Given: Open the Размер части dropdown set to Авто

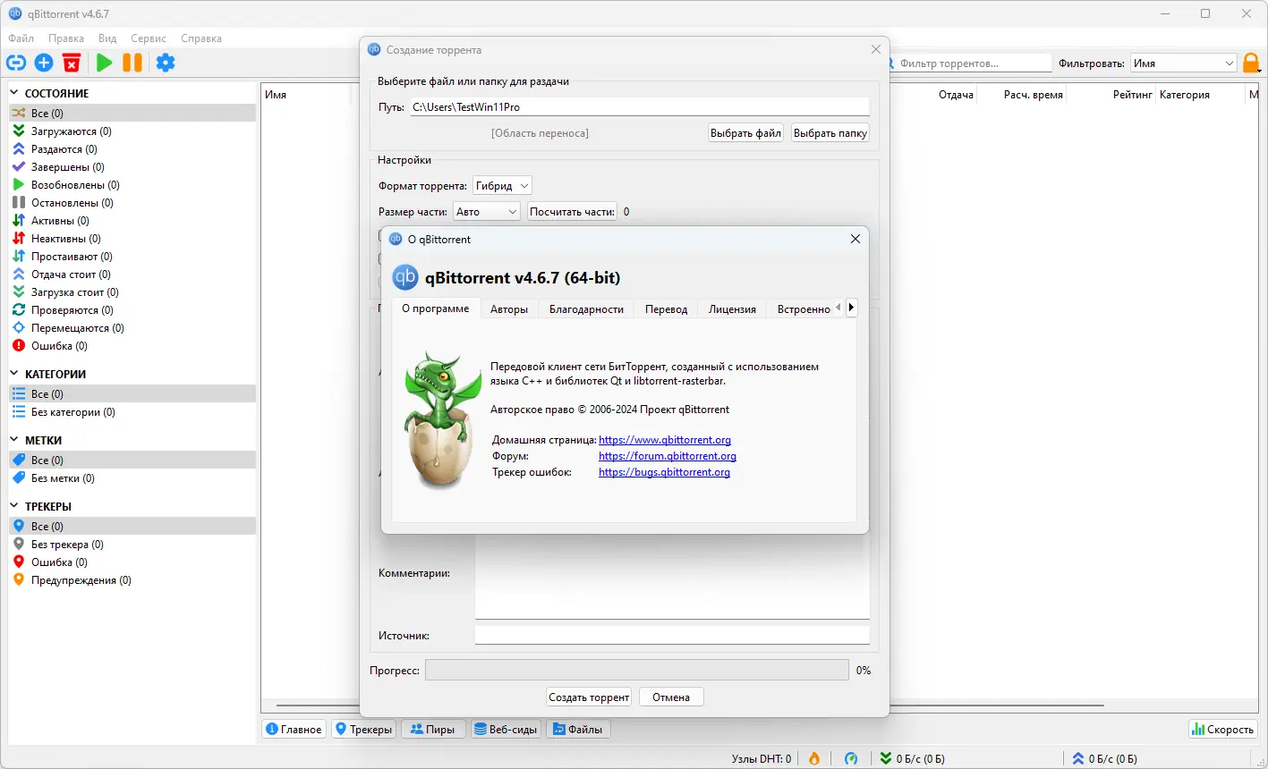Looking at the screenshot, I should 486,212.
